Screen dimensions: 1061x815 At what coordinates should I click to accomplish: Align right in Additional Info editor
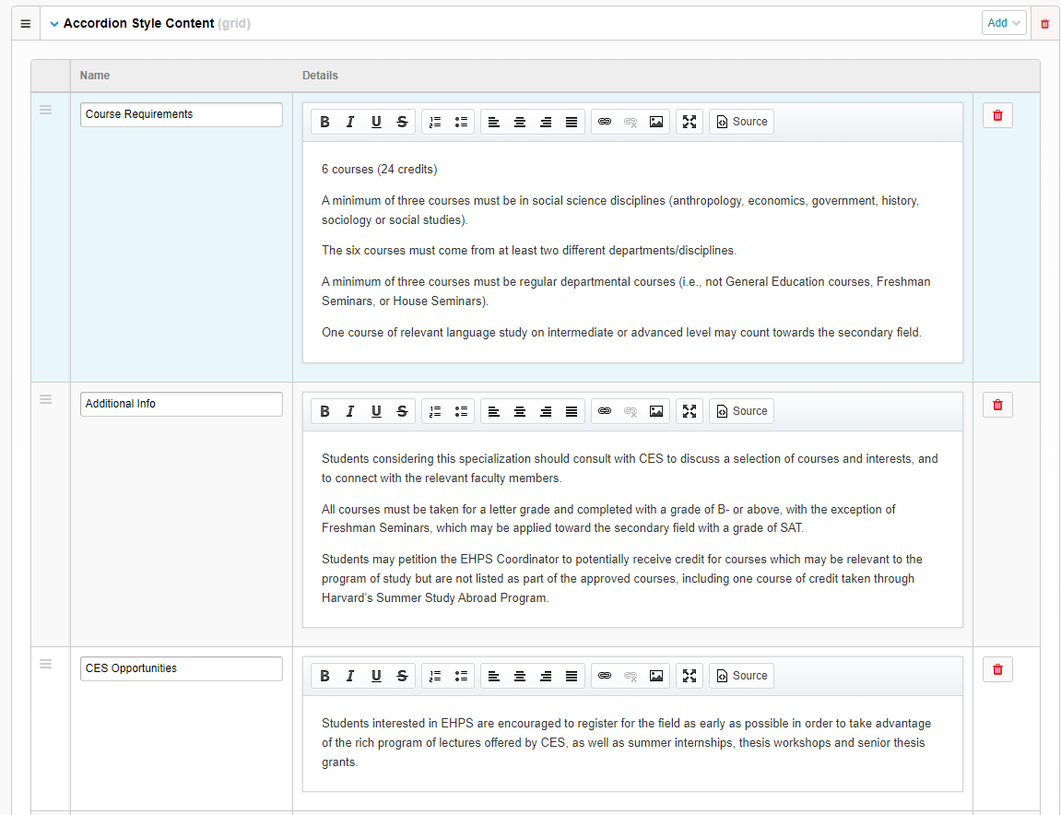[x=546, y=411]
